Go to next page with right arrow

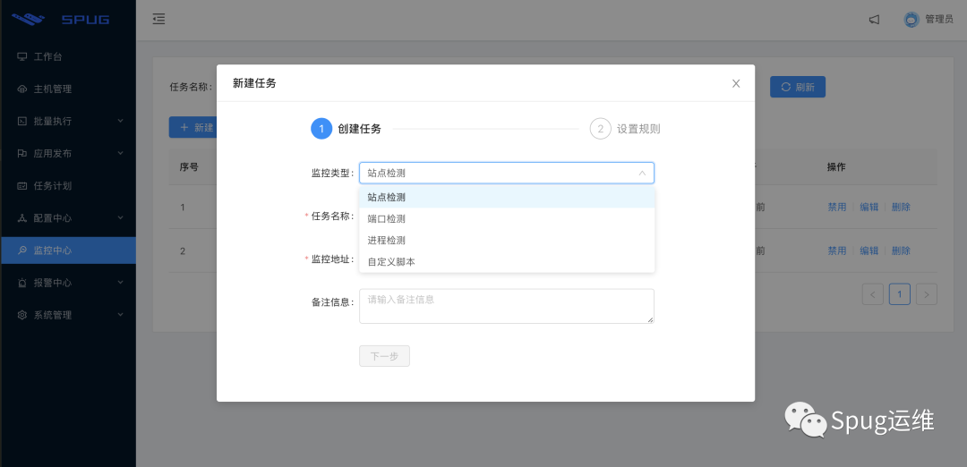(927, 294)
